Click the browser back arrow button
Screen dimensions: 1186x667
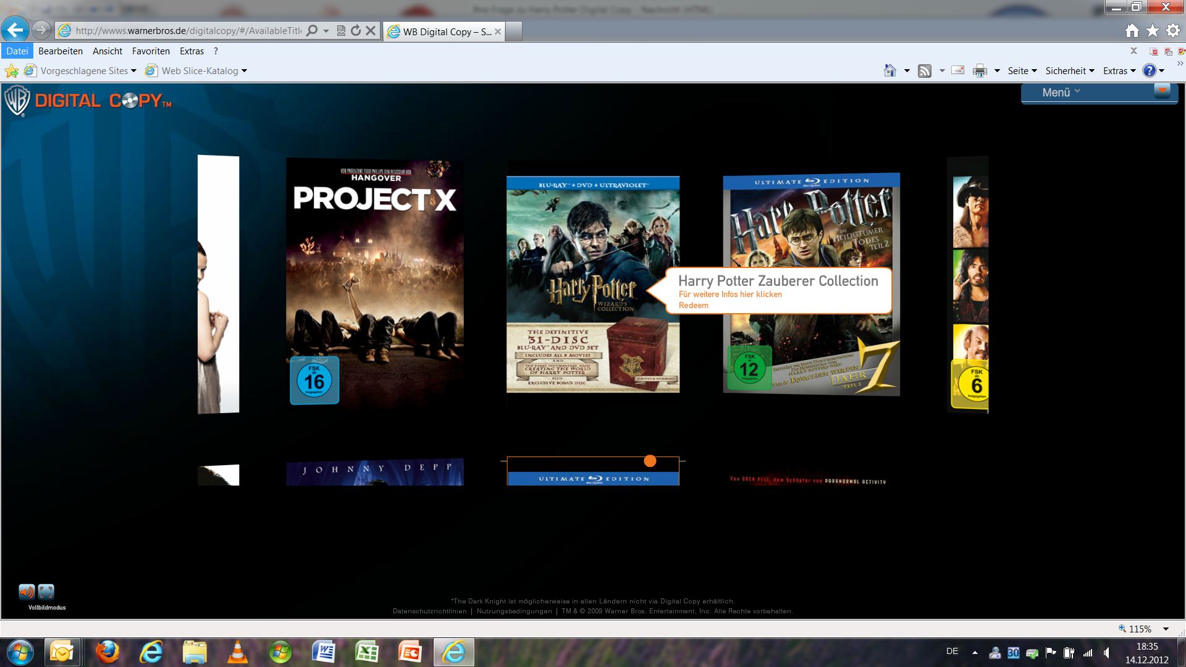pos(15,30)
